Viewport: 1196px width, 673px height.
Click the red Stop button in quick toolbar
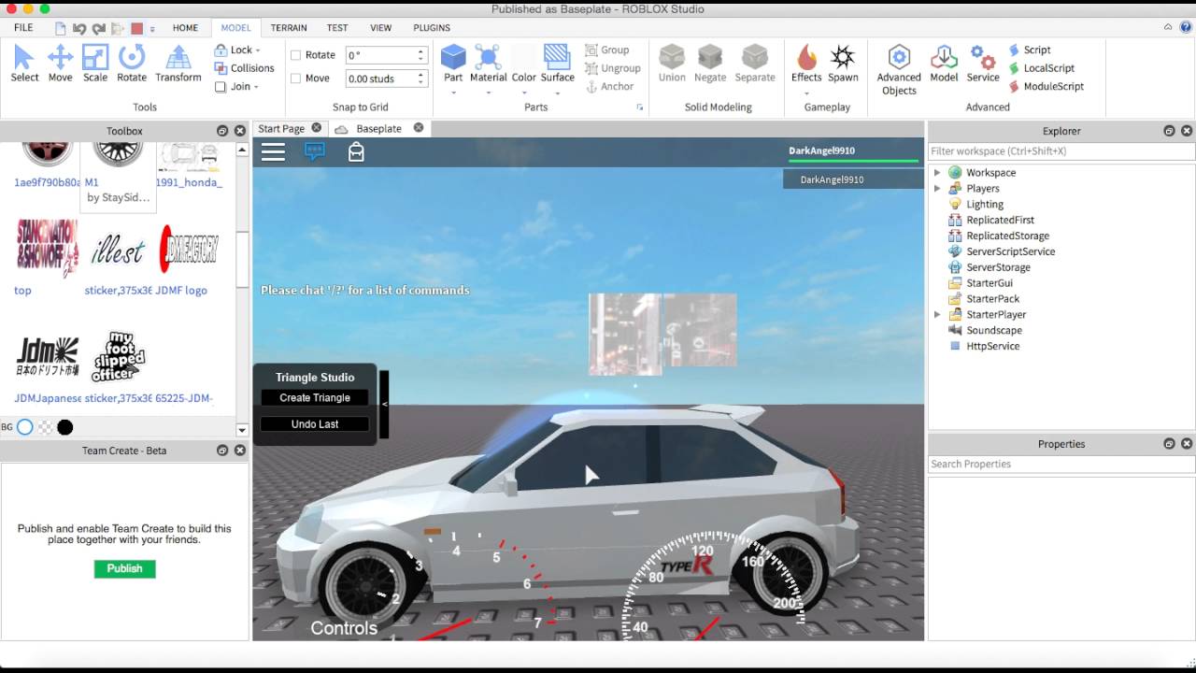pos(136,29)
